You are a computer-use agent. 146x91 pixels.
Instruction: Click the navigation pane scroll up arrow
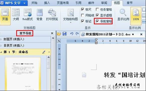(53, 38)
